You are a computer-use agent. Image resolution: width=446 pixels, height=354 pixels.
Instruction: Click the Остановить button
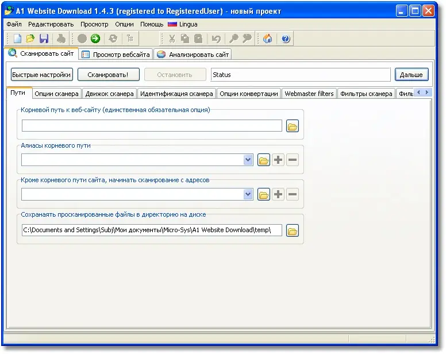click(175, 75)
